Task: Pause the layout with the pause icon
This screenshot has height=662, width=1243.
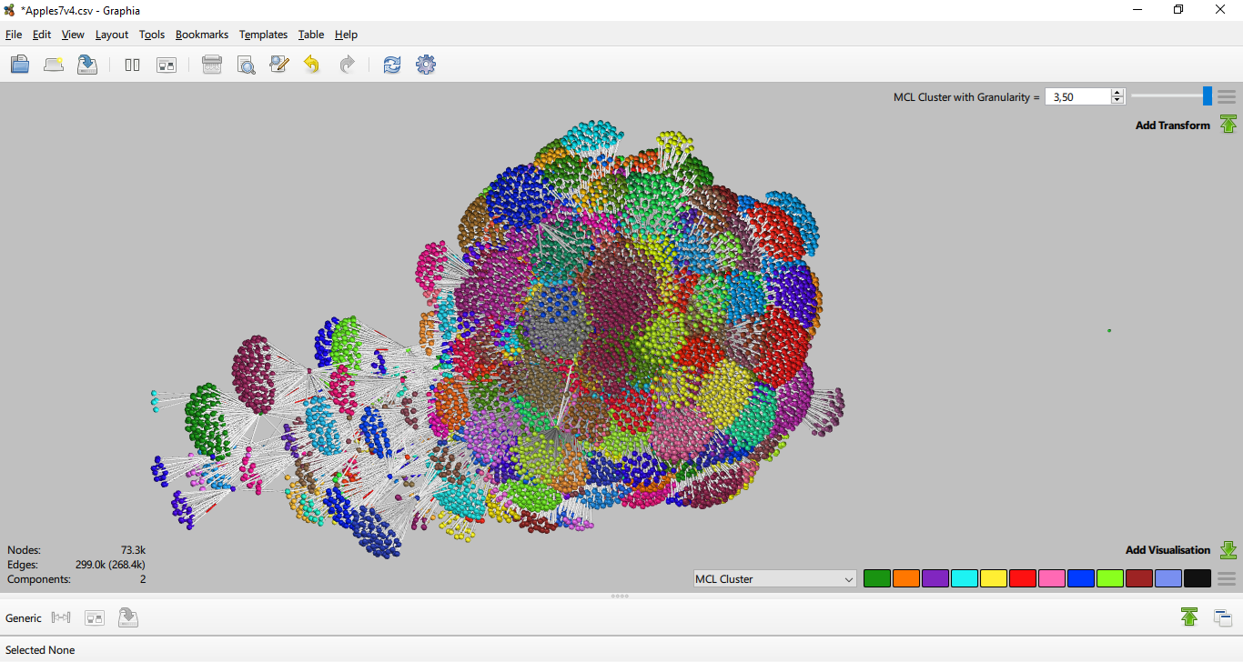Action: coord(132,65)
